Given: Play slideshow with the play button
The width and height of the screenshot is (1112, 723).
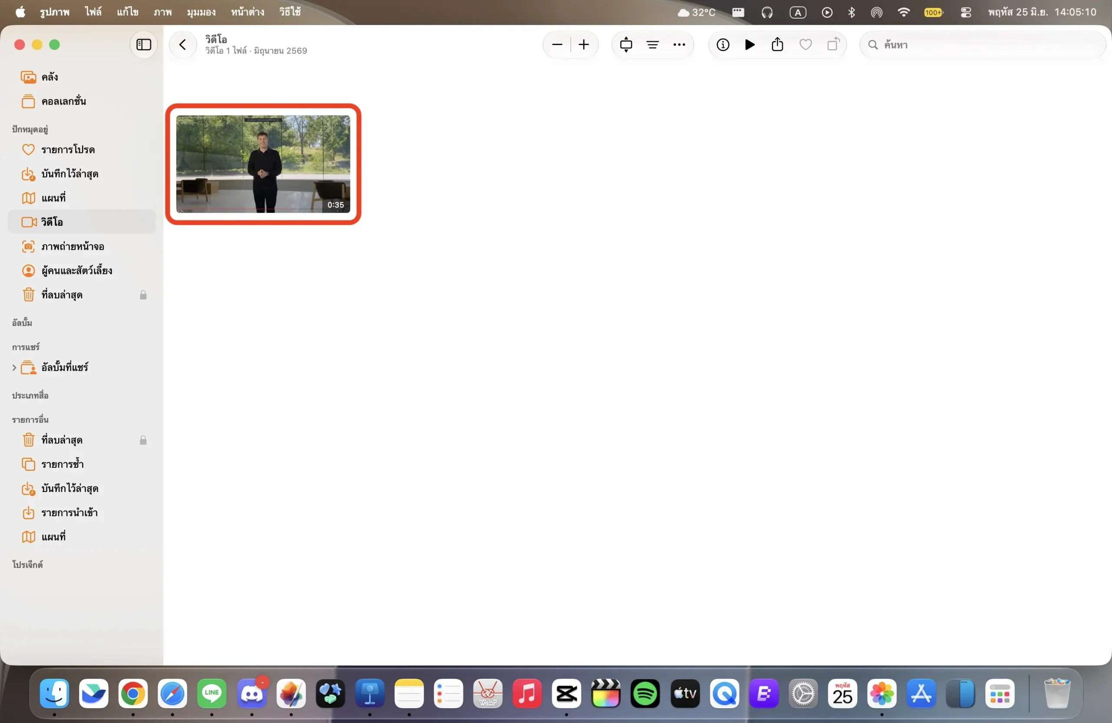Looking at the screenshot, I should pos(750,45).
